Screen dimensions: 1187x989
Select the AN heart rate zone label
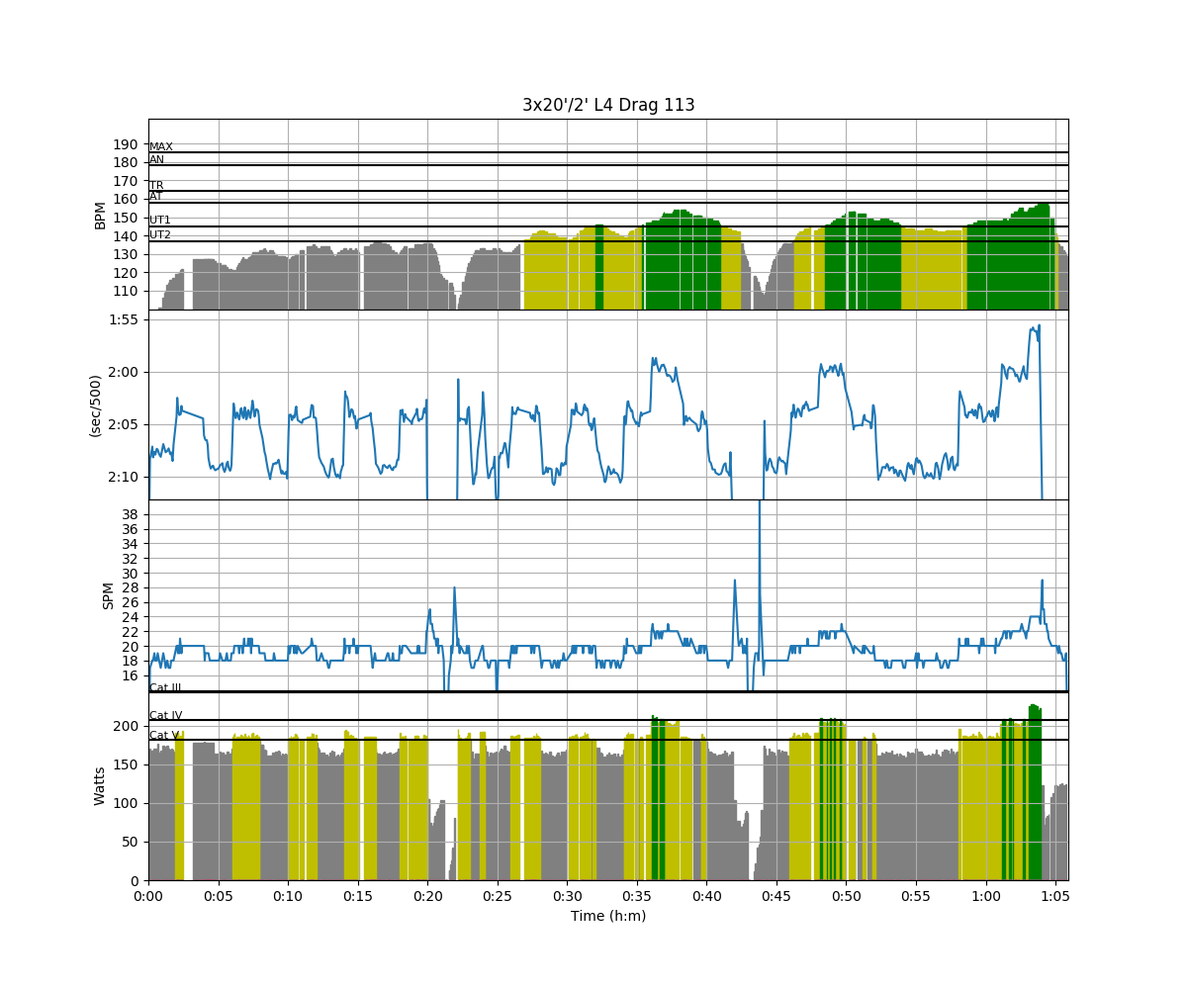tap(157, 160)
